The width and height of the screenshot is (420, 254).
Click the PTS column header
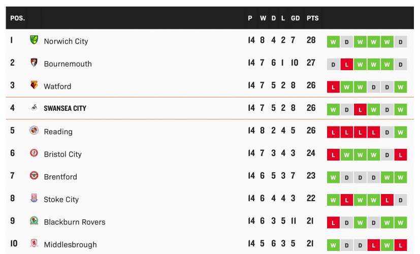click(x=313, y=18)
